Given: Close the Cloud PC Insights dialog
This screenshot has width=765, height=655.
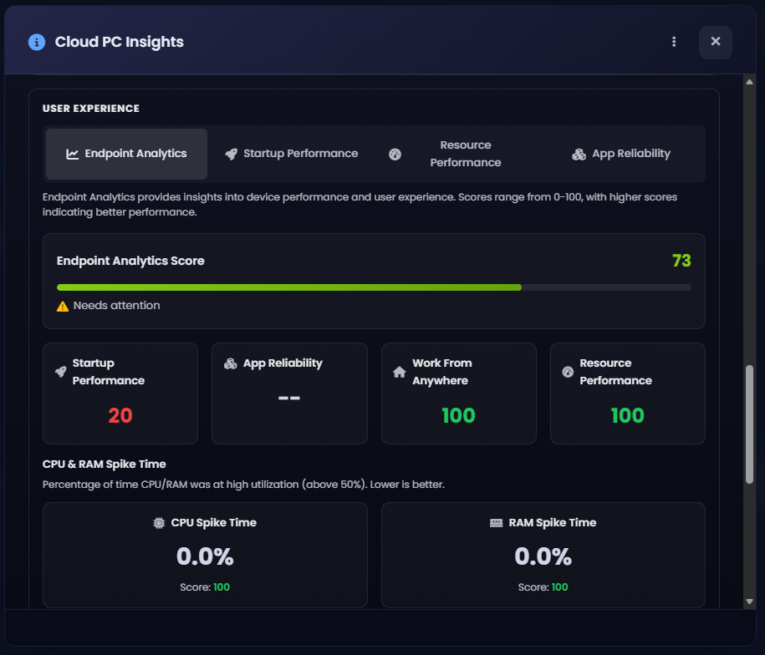Looking at the screenshot, I should (715, 42).
